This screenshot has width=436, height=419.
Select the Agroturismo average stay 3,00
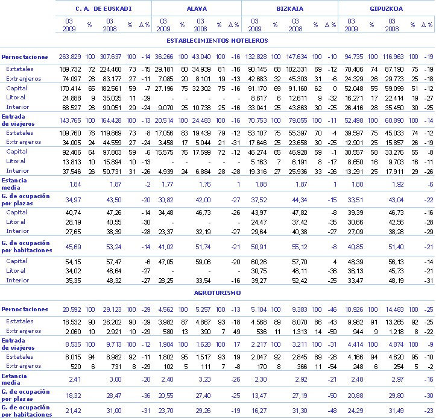point(115,380)
